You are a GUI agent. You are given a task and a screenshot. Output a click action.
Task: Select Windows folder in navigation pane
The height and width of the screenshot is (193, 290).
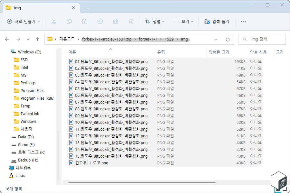click(x=25, y=121)
